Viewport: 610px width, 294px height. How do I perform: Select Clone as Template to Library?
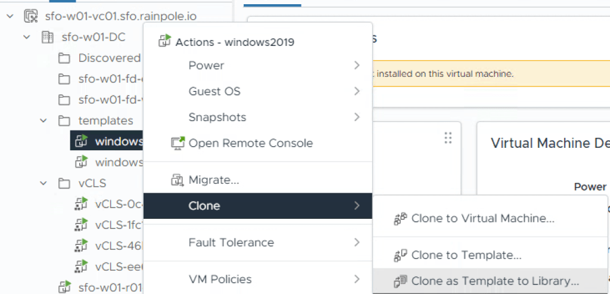coord(494,281)
